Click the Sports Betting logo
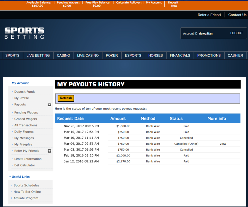The image size is (248, 207). [24, 33]
